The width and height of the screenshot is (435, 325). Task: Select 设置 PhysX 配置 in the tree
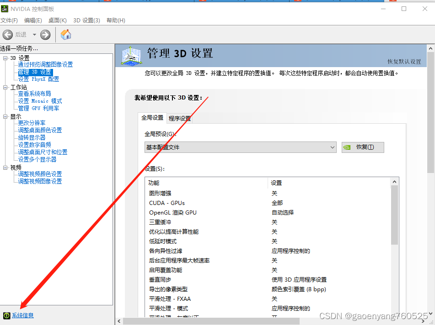point(38,79)
